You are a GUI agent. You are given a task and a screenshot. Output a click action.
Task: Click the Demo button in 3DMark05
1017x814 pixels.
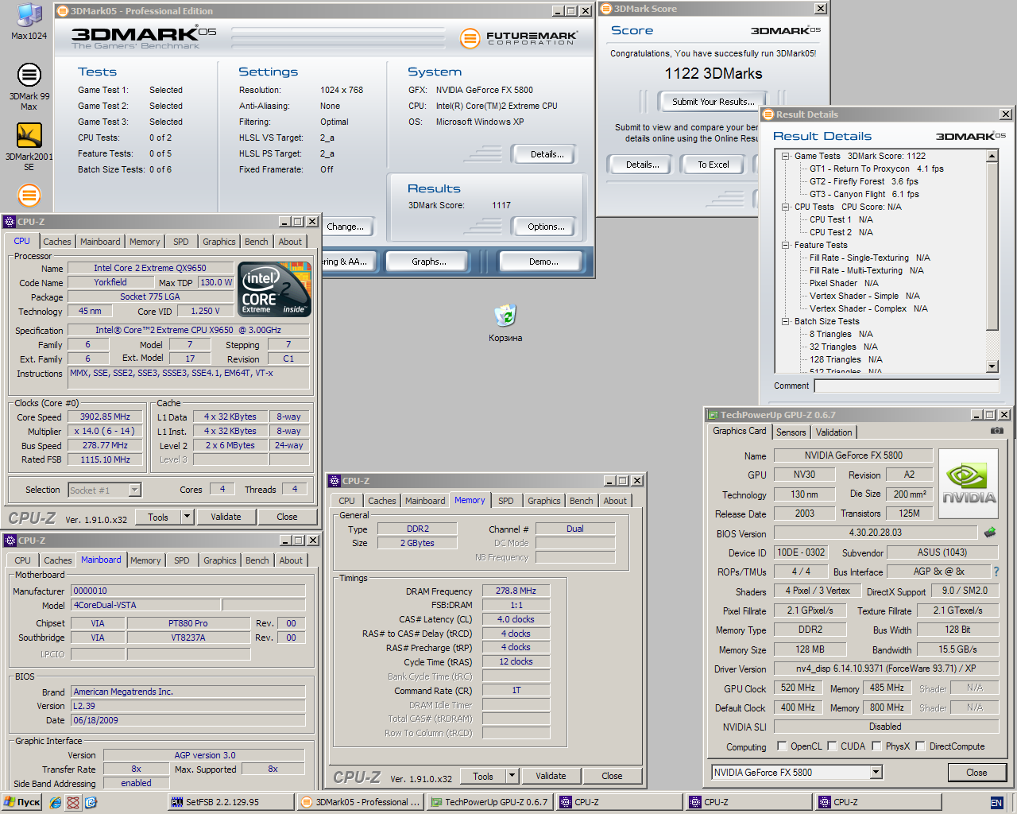pos(543,262)
